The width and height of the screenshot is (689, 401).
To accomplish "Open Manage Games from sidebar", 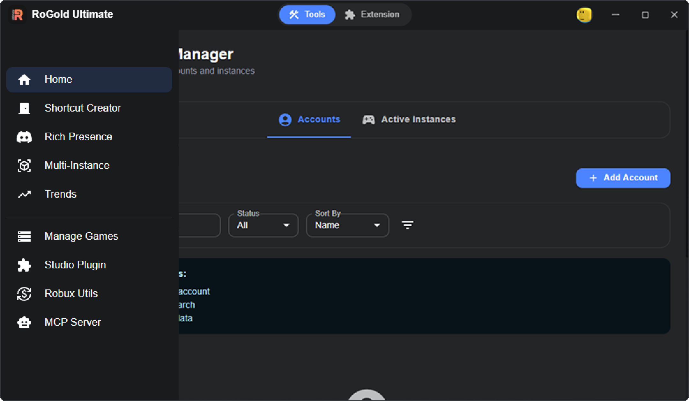I will click(89, 236).
